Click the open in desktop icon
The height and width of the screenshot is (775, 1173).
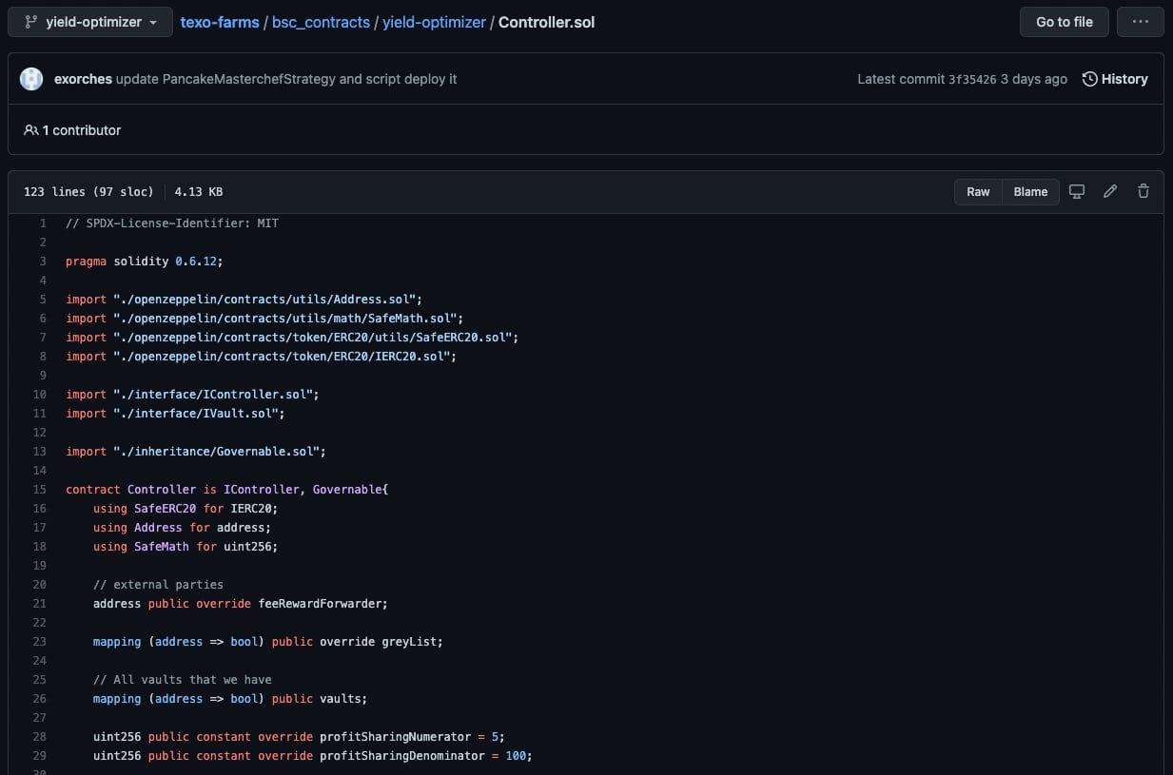click(x=1077, y=191)
